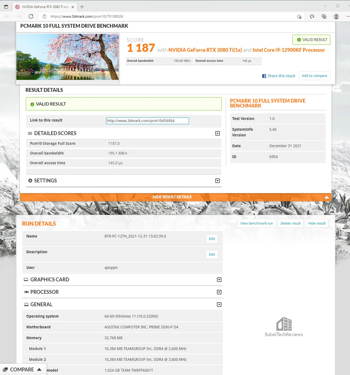
Task: Expand the Processor section
Action: coord(219,292)
